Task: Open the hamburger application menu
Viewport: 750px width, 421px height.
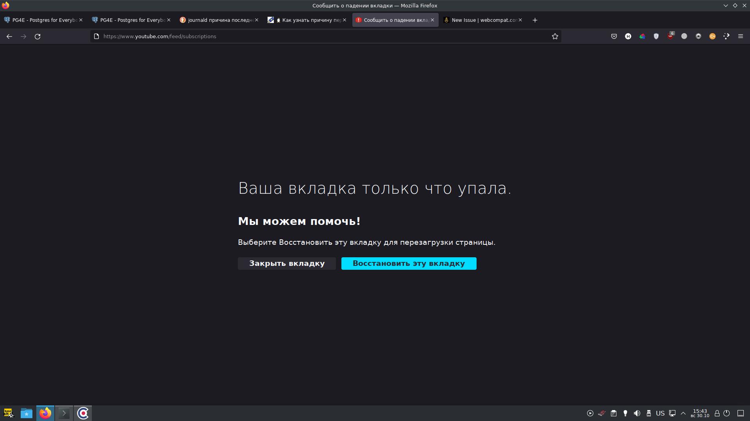Action: [x=741, y=36]
